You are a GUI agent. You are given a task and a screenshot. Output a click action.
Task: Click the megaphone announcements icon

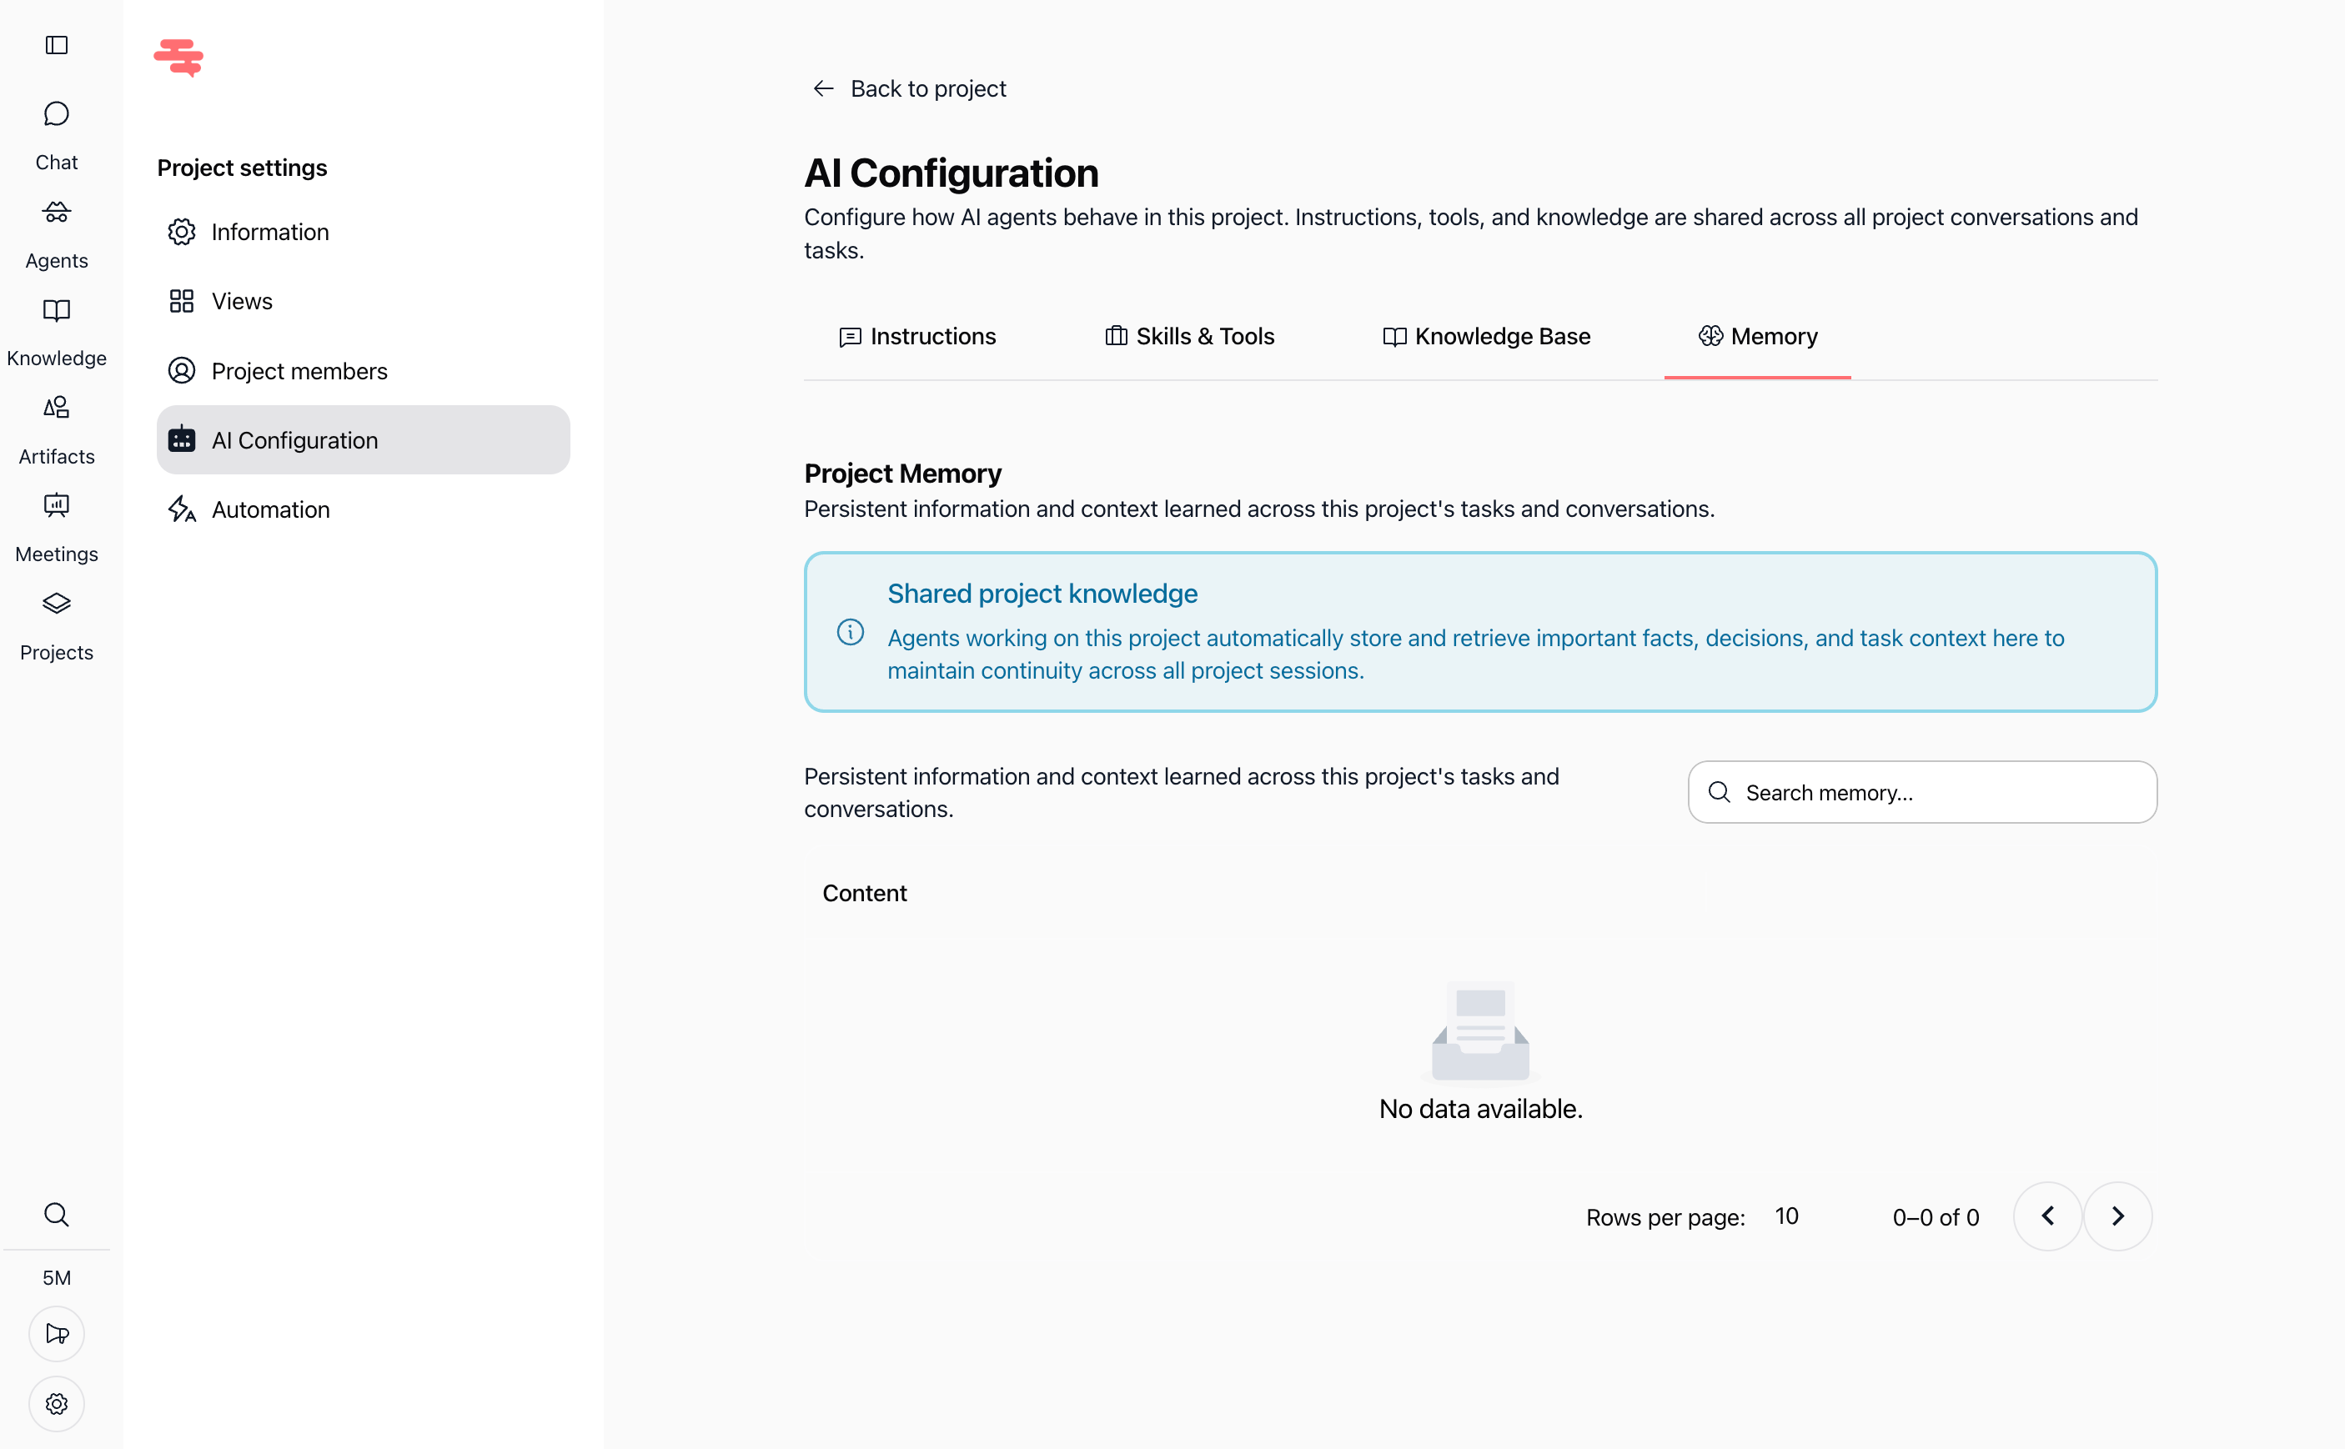(x=57, y=1333)
